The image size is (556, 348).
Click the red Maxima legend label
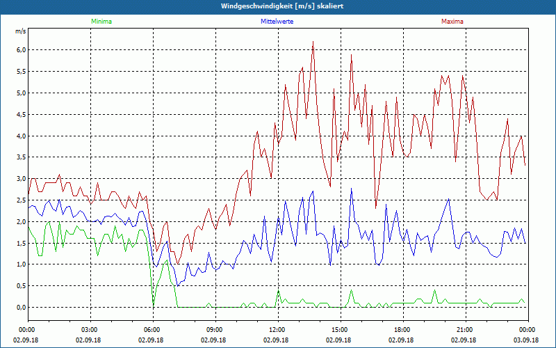click(x=452, y=22)
